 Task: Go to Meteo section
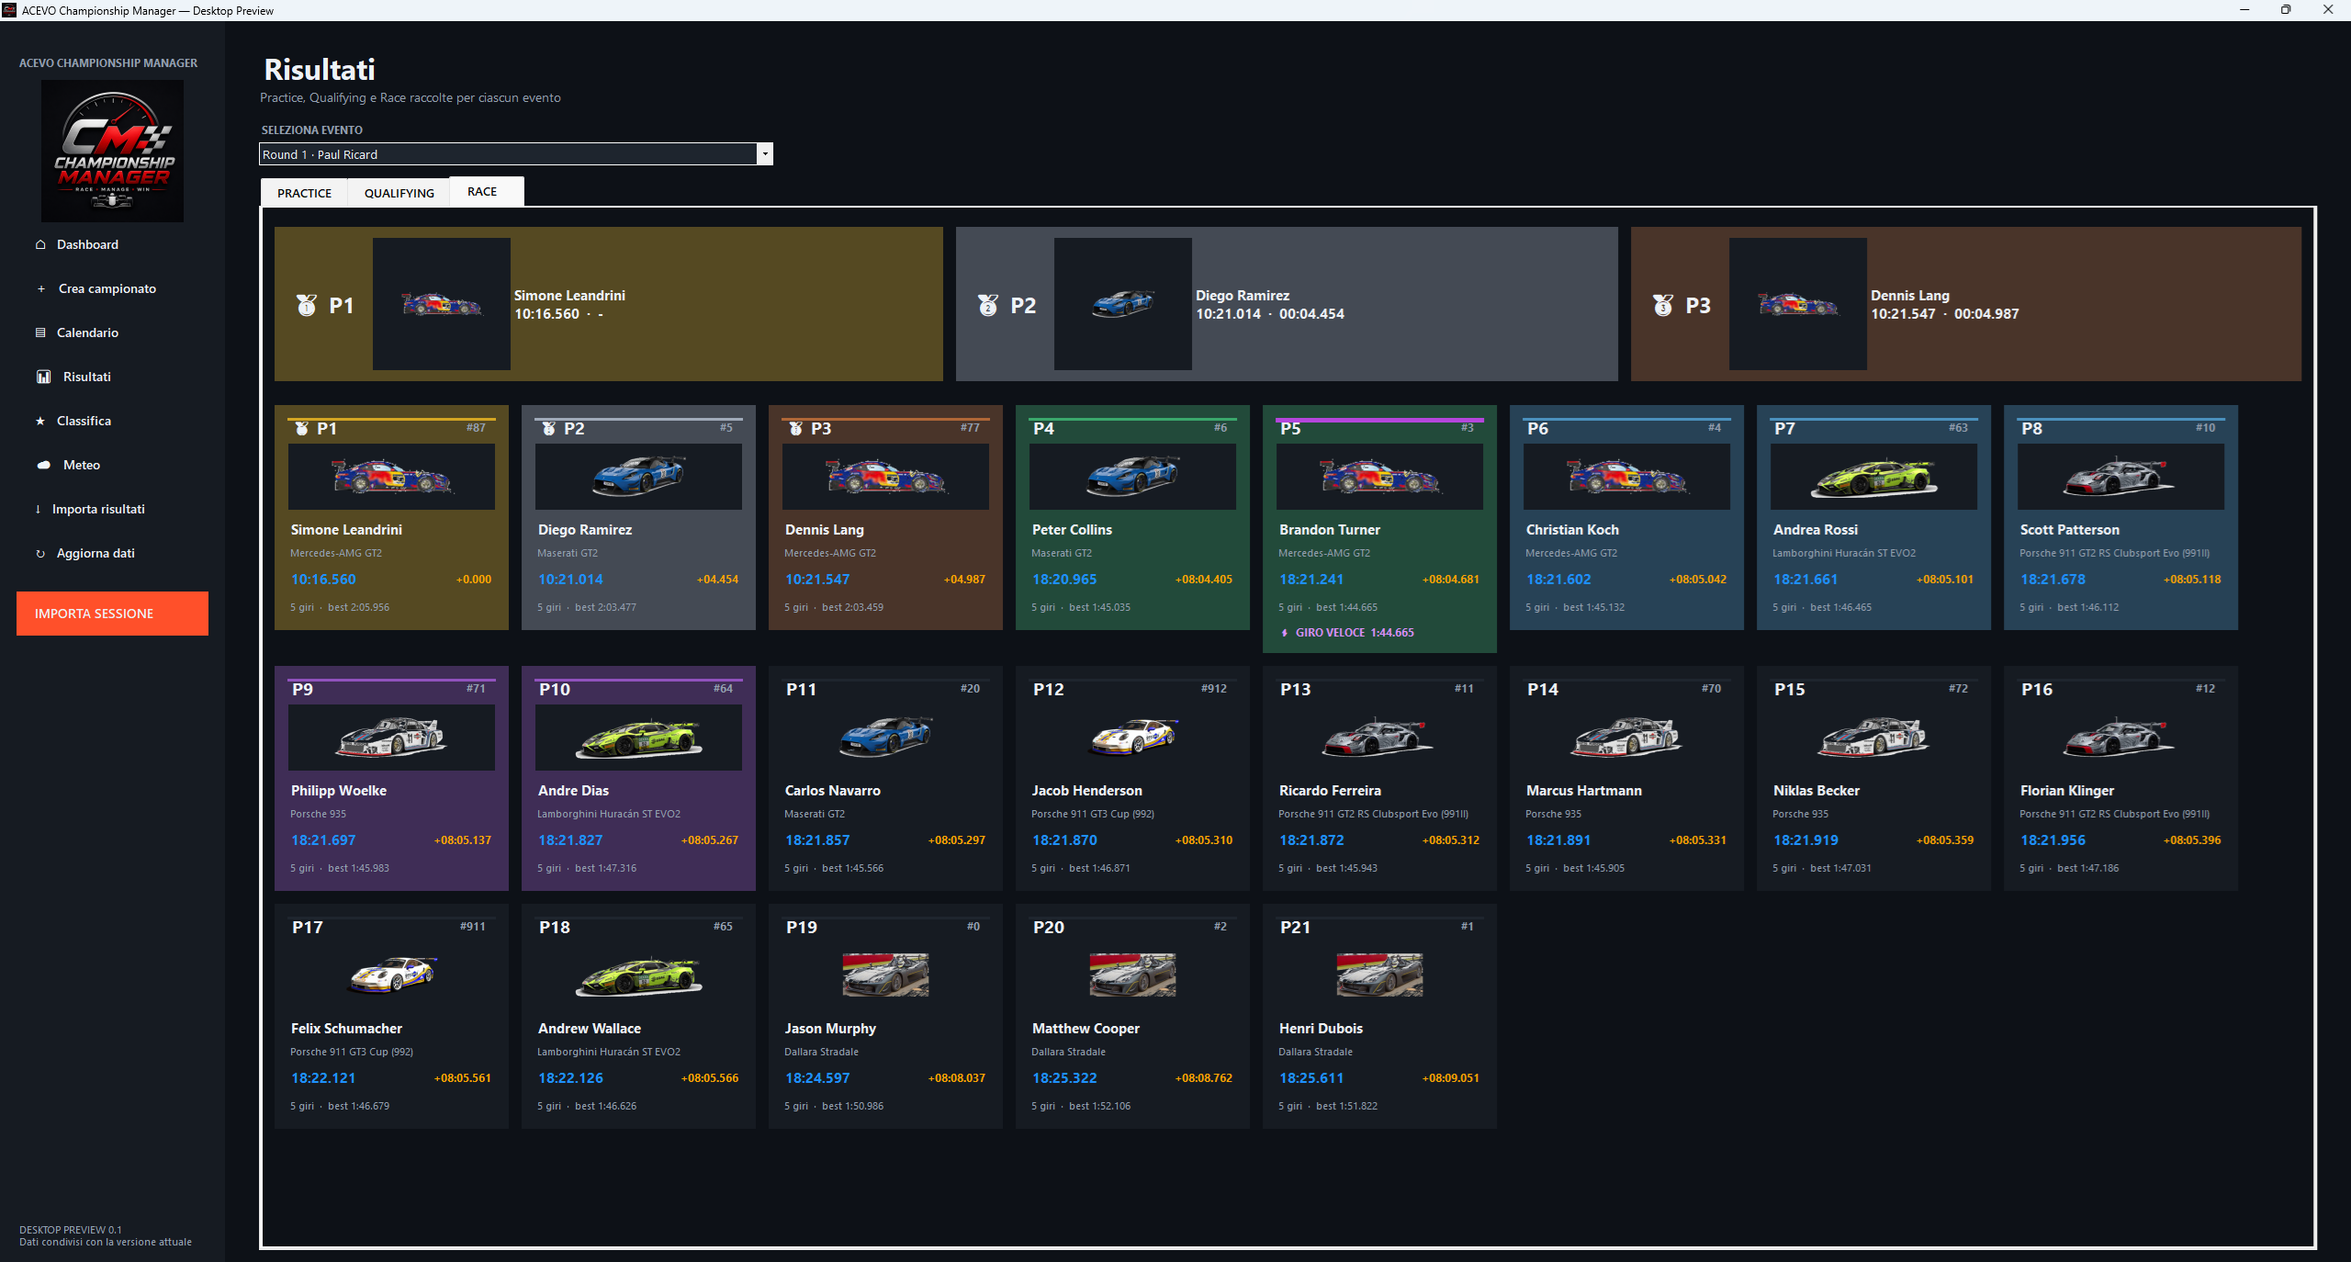82,465
